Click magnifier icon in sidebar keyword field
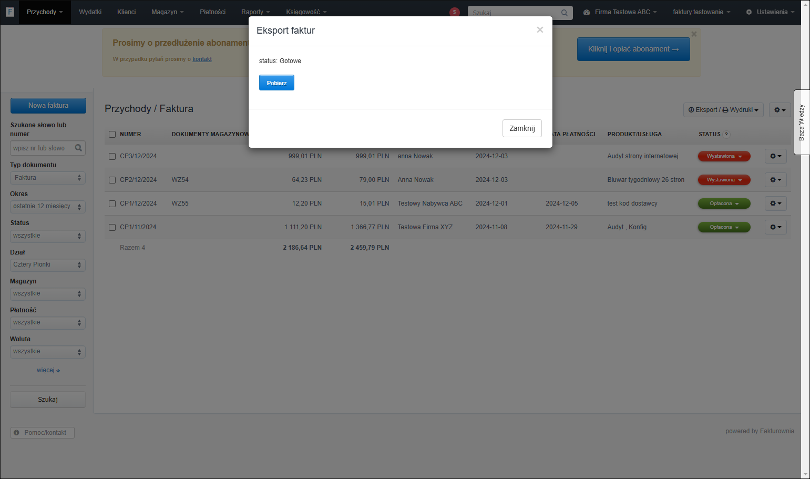 78,148
